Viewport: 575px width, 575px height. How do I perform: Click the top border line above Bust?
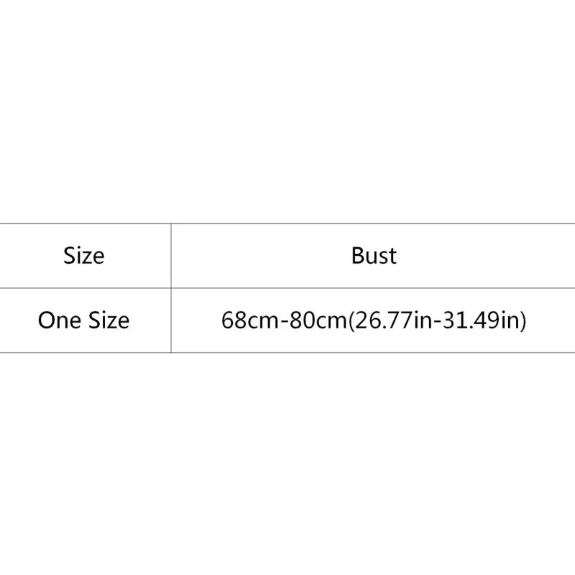[374, 224]
